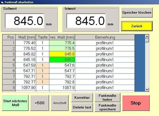Select the green 845.2 result cell
Viewport: 159px width, 116px height.
coord(62,59)
